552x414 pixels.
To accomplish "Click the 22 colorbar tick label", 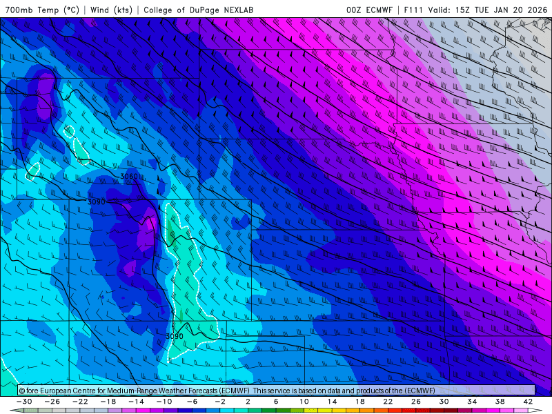I will click(388, 402).
